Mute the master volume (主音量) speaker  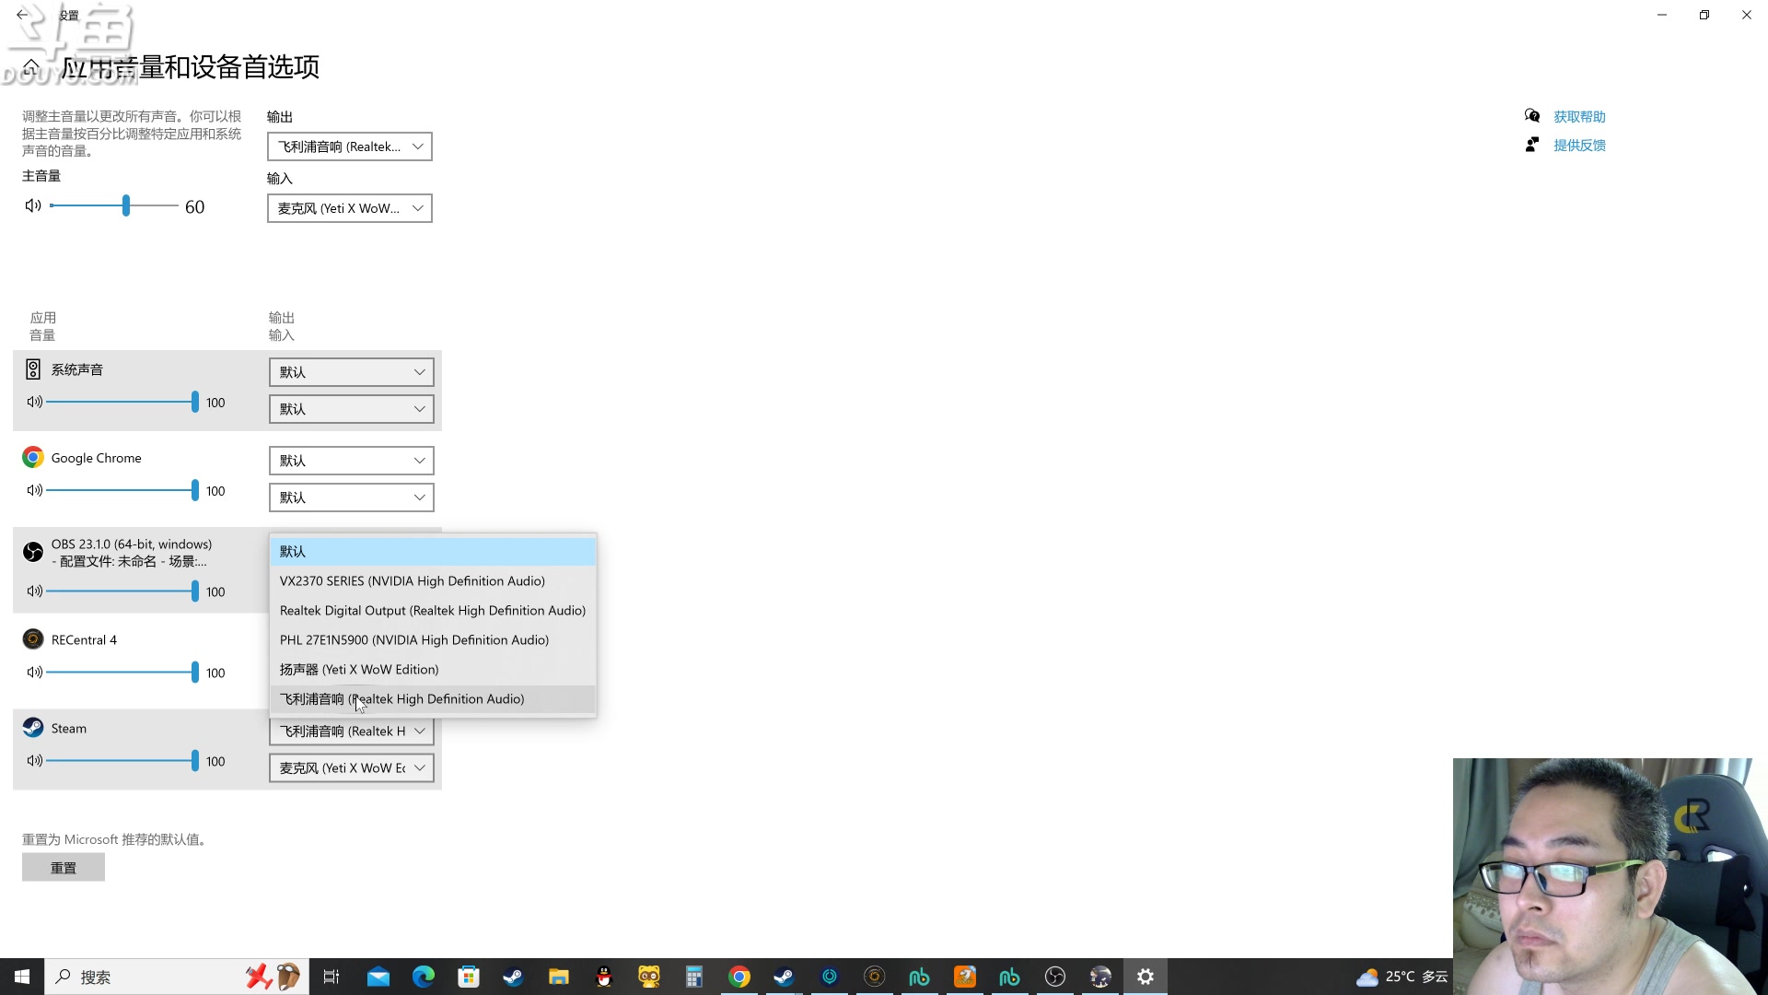click(x=33, y=205)
